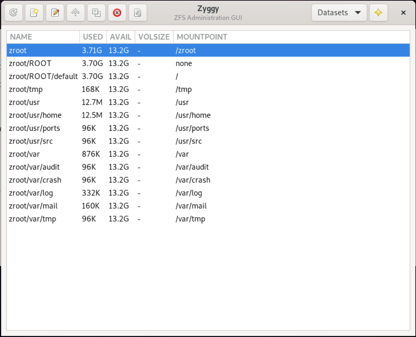The image size is (416, 337).
Task: Click the /var/audit mountpoint cell
Action: (x=192, y=167)
